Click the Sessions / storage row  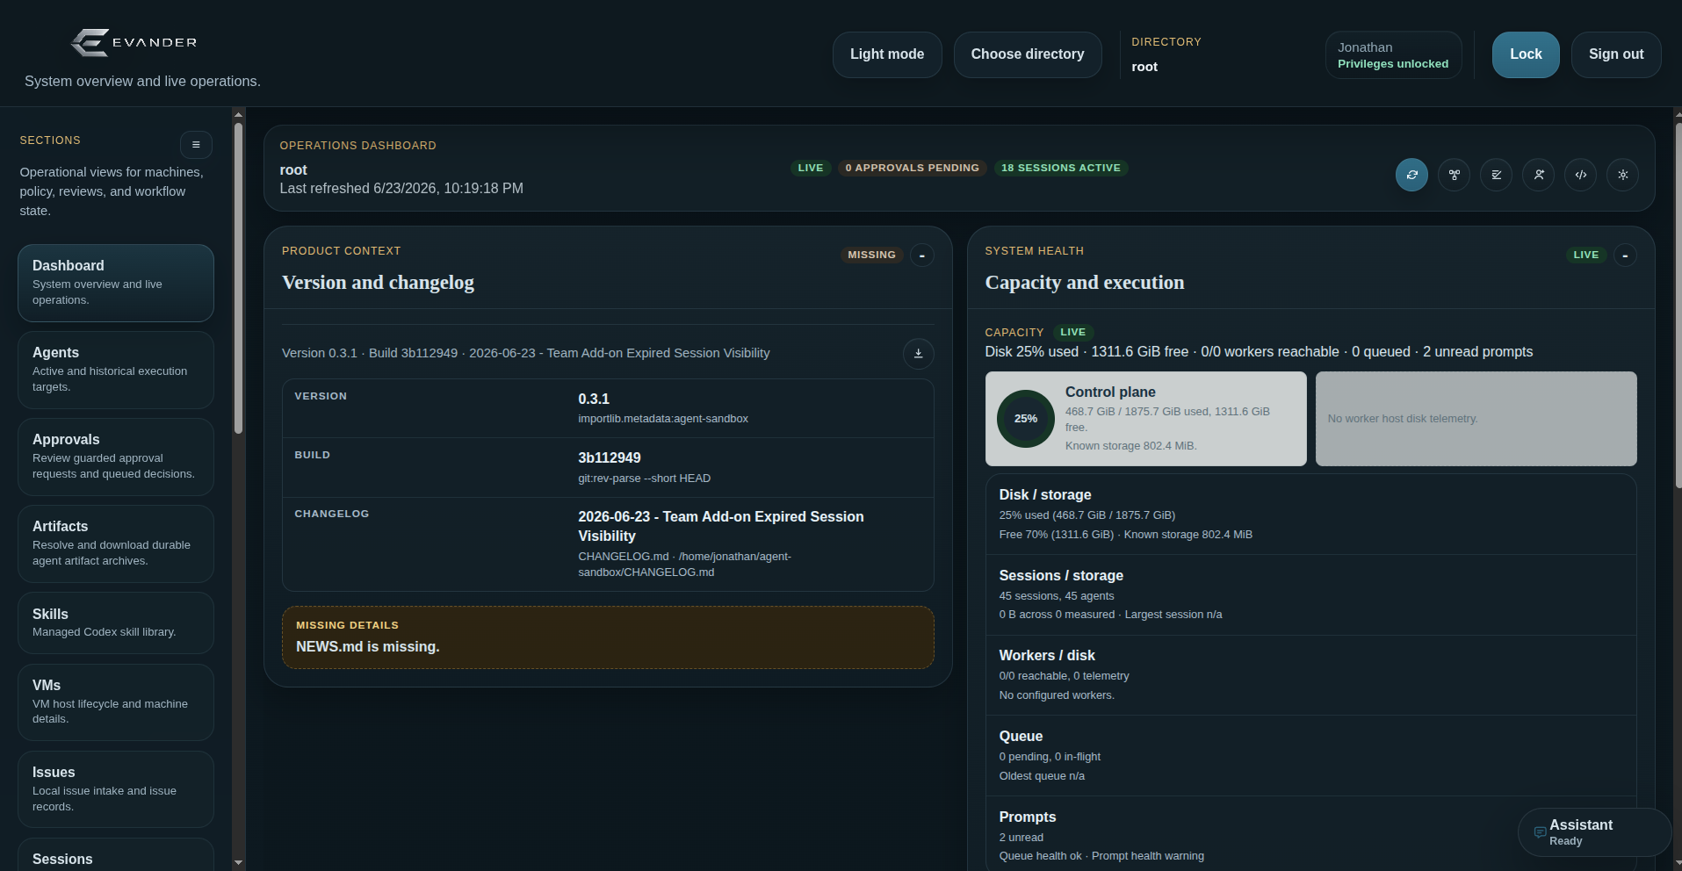pyautogui.click(x=1310, y=594)
